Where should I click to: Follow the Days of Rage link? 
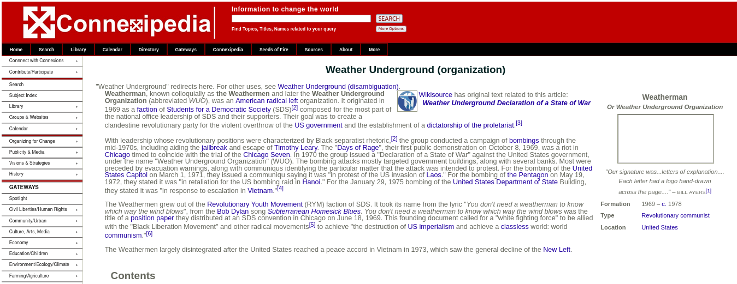pyautogui.click(x=358, y=148)
